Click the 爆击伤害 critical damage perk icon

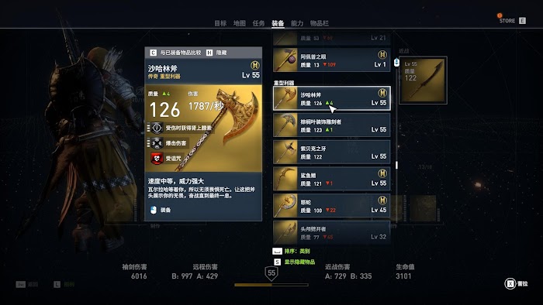tap(157, 142)
